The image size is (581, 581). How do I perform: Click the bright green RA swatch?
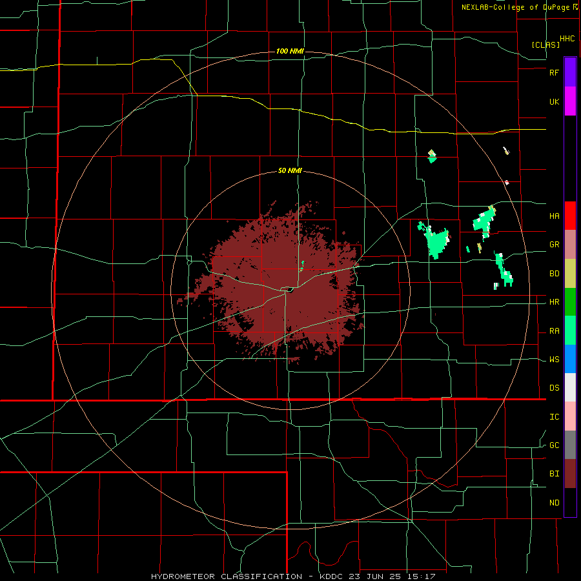[x=570, y=331]
